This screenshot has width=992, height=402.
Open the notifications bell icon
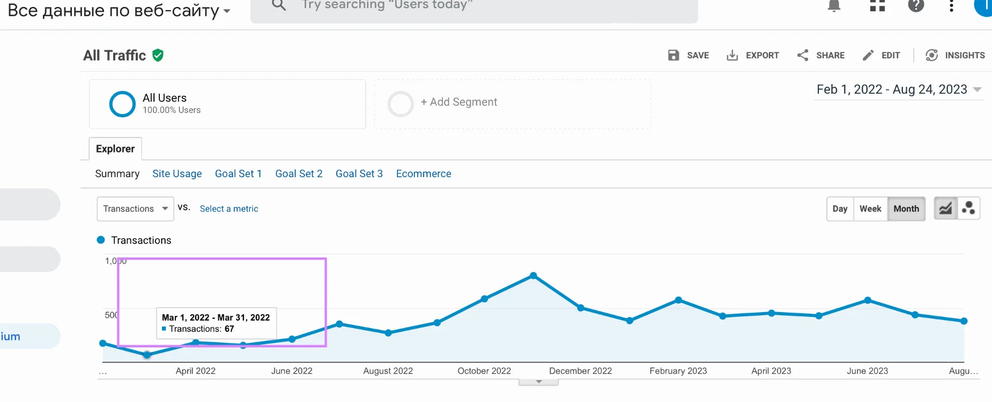click(834, 6)
